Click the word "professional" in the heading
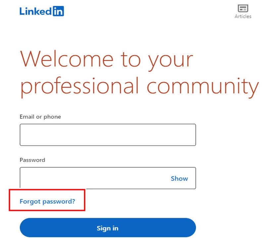Screen dimensions: 265x248 click(79, 86)
